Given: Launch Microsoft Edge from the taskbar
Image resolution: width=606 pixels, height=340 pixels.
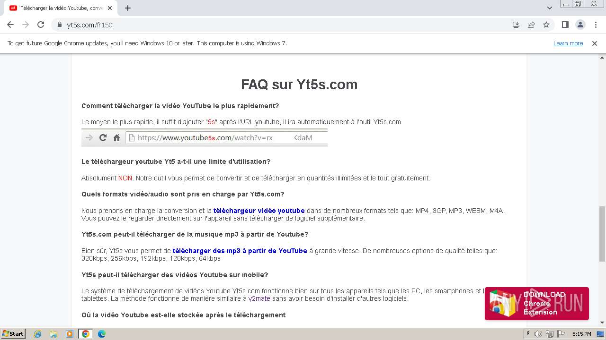Looking at the screenshot, I should coord(101,334).
